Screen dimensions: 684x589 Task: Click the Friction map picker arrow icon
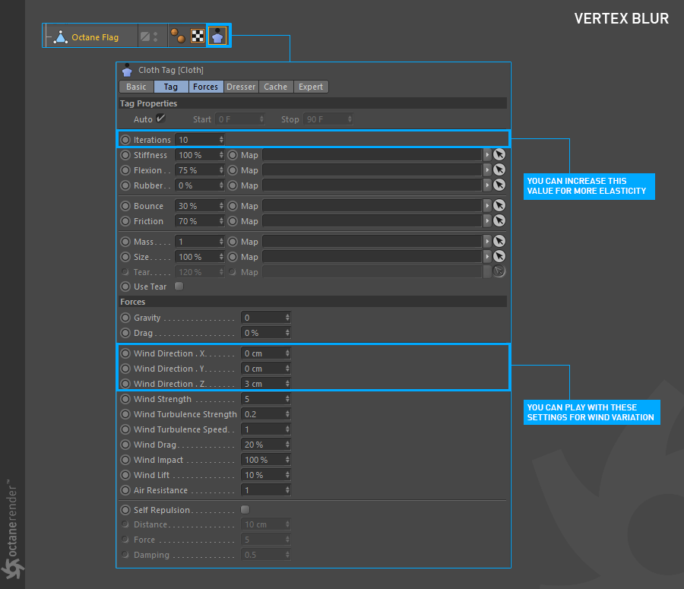[x=499, y=220]
